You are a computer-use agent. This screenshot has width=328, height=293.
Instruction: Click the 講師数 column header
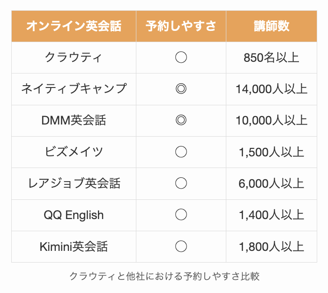(271, 26)
